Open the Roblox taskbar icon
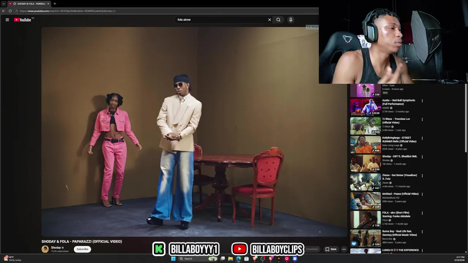468x263 pixels. click(x=295, y=259)
